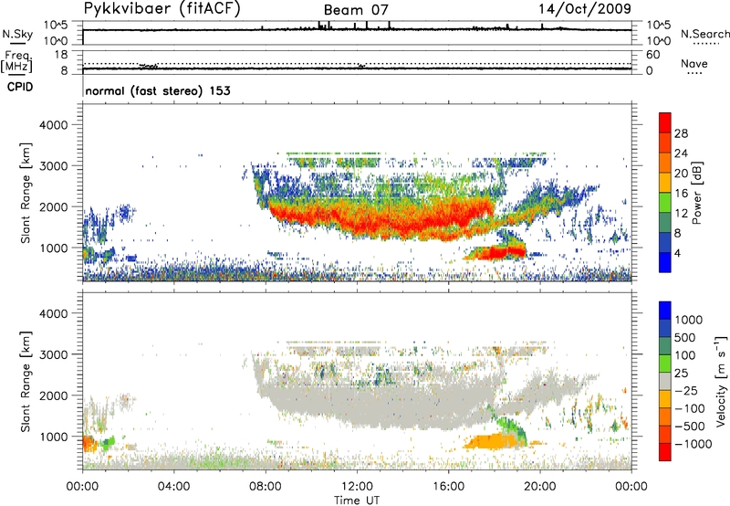Select the 'N.Sky' axis label
The height and width of the screenshot is (506, 730).
(x=17, y=34)
